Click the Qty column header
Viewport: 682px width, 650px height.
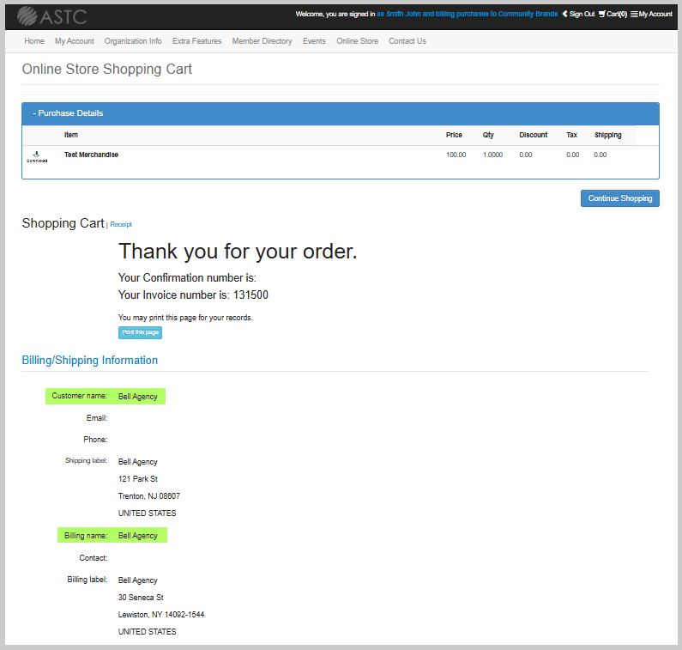click(x=488, y=135)
